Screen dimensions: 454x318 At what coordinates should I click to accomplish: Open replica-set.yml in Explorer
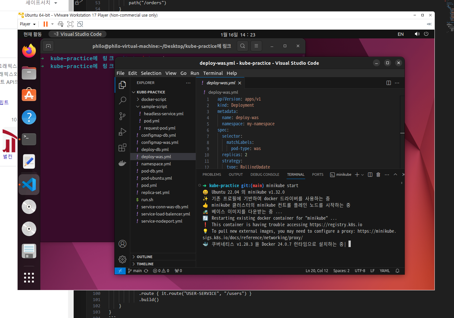click(x=163, y=192)
